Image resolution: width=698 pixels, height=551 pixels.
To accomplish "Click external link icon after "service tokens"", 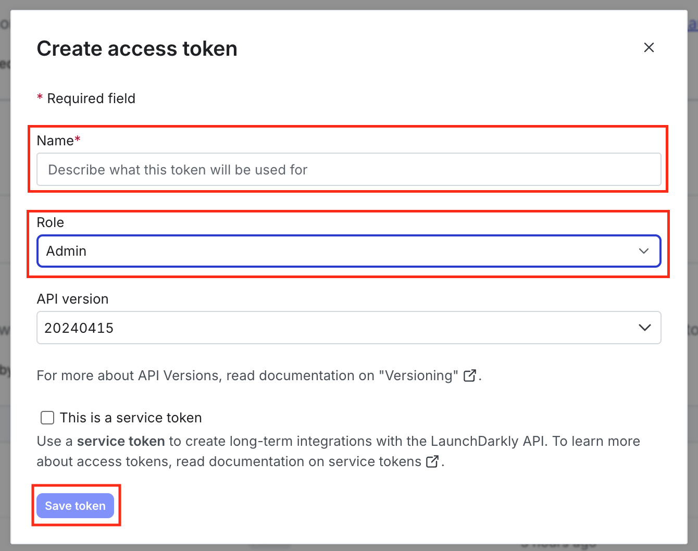I will (x=432, y=461).
